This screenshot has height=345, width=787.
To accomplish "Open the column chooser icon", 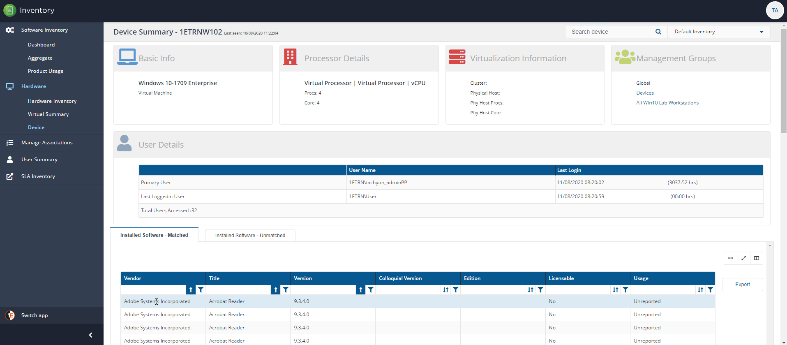I will 757,258.
